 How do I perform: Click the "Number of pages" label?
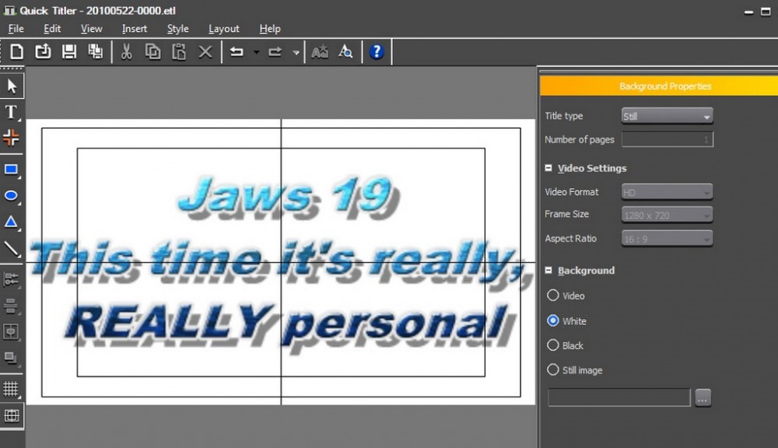[x=580, y=139]
